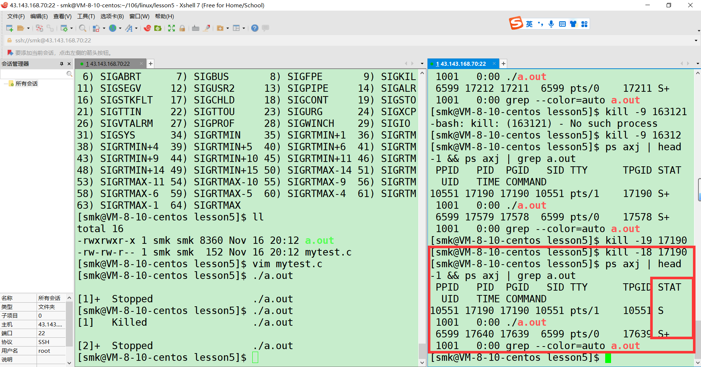The image size is (701, 367).
Task: Pin the session manager panel
Action: (61, 64)
